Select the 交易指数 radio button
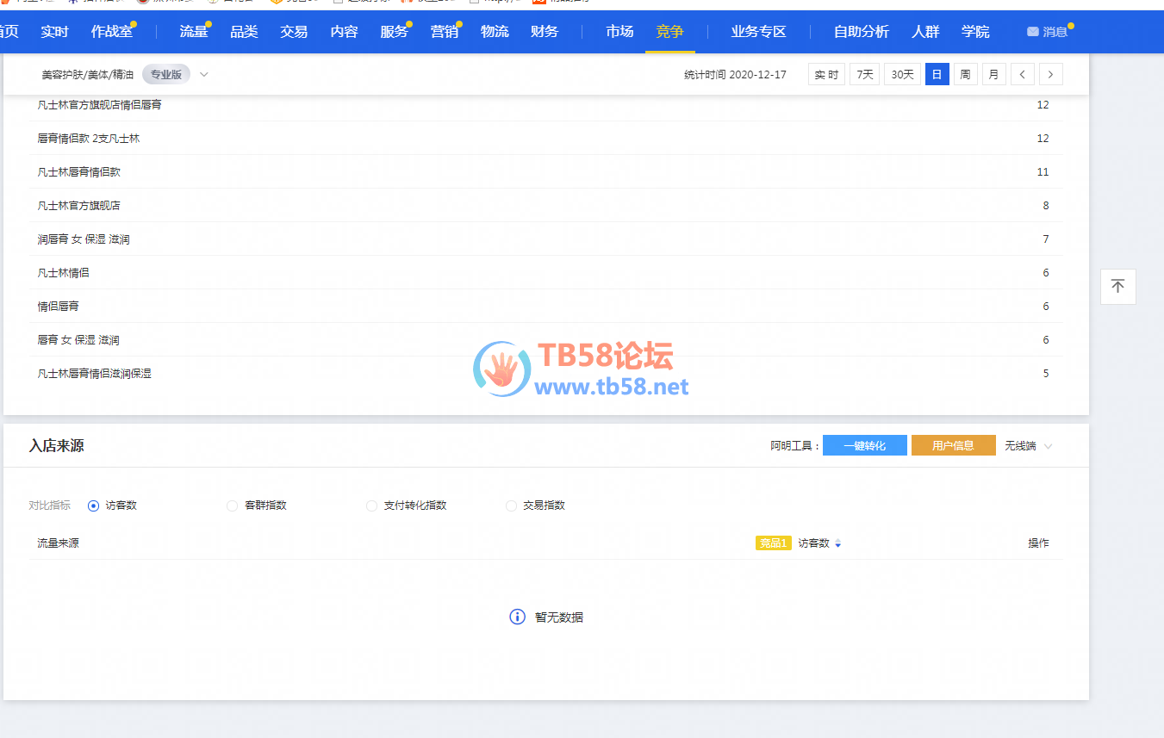This screenshot has width=1164, height=738. point(511,505)
